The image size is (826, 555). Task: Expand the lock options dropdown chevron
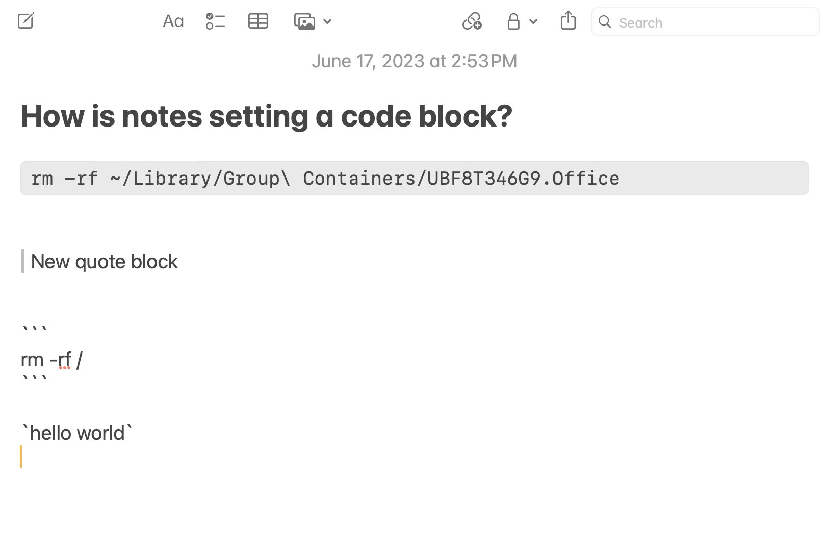point(533,21)
